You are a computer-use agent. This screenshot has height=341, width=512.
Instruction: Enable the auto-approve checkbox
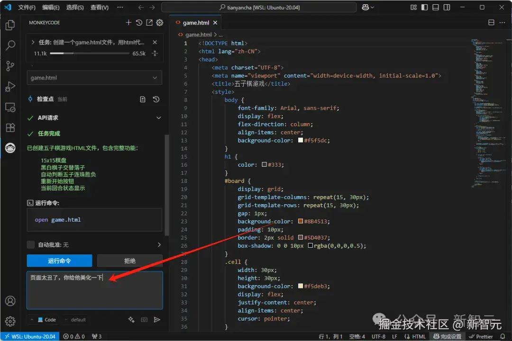[x=31, y=245]
